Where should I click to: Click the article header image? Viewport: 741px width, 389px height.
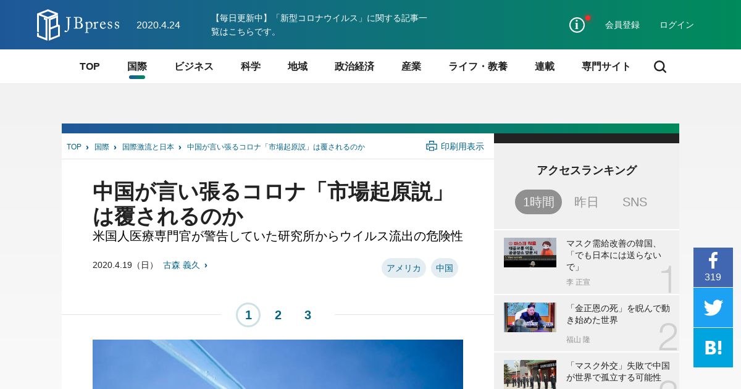pos(278,364)
